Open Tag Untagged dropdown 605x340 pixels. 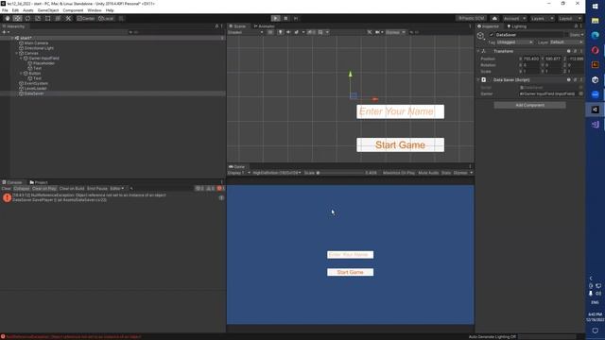click(515, 42)
